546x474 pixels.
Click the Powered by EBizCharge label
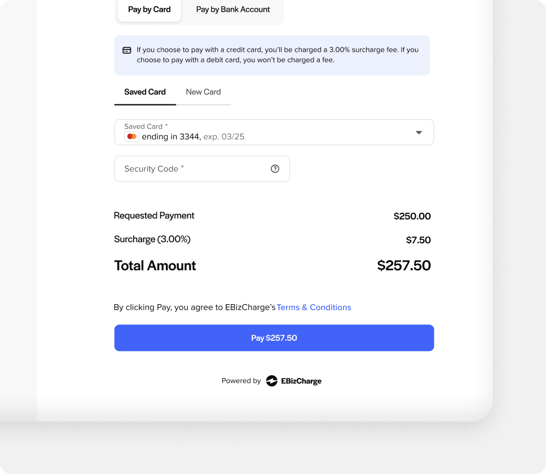pyautogui.click(x=241, y=380)
